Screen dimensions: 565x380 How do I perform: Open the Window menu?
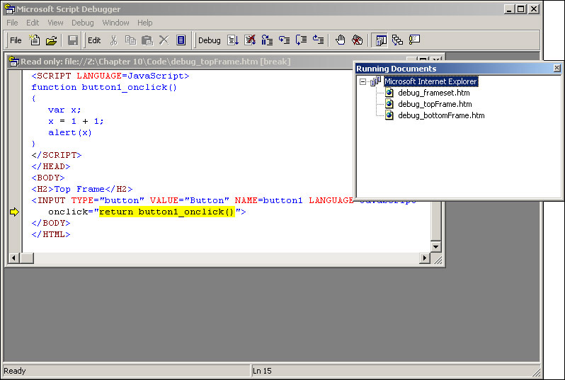115,23
